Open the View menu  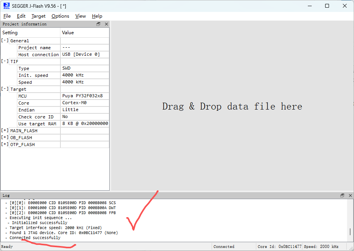pyautogui.click(x=80, y=16)
